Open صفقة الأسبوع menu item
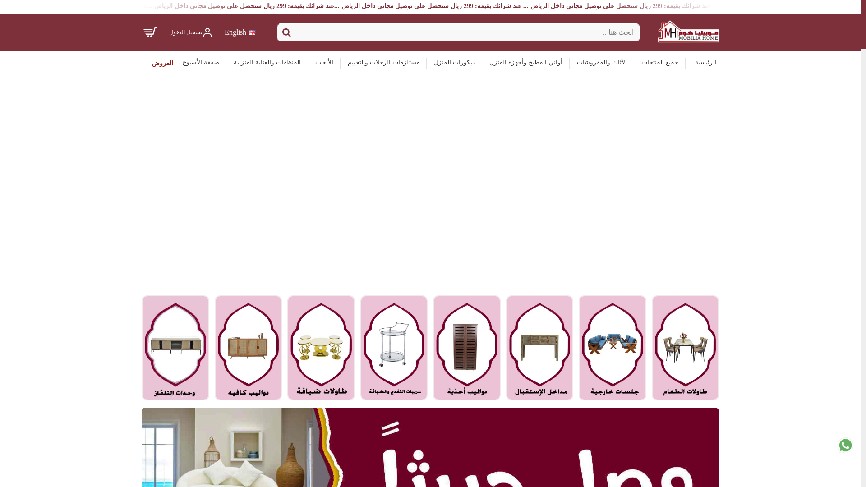The width and height of the screenshot is (866, 487). point(201,63)
